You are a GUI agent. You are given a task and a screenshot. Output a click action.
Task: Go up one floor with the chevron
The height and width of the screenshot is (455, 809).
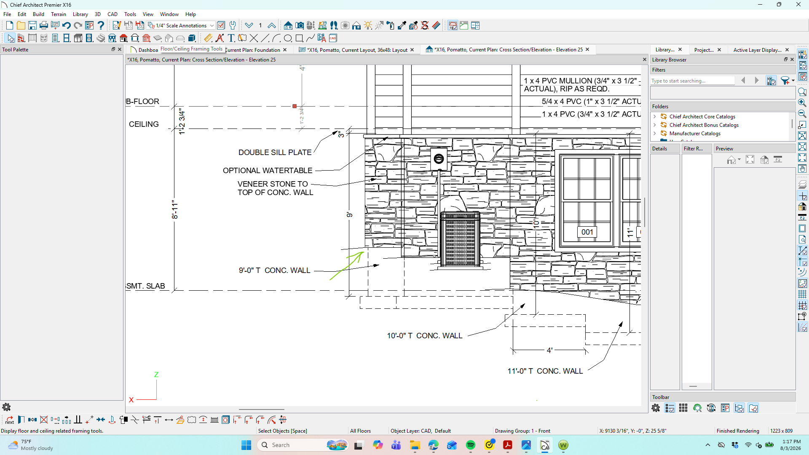(272, 26)
